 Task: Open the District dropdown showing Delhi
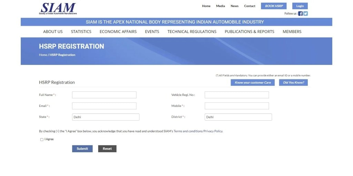(x=238, y=117)
